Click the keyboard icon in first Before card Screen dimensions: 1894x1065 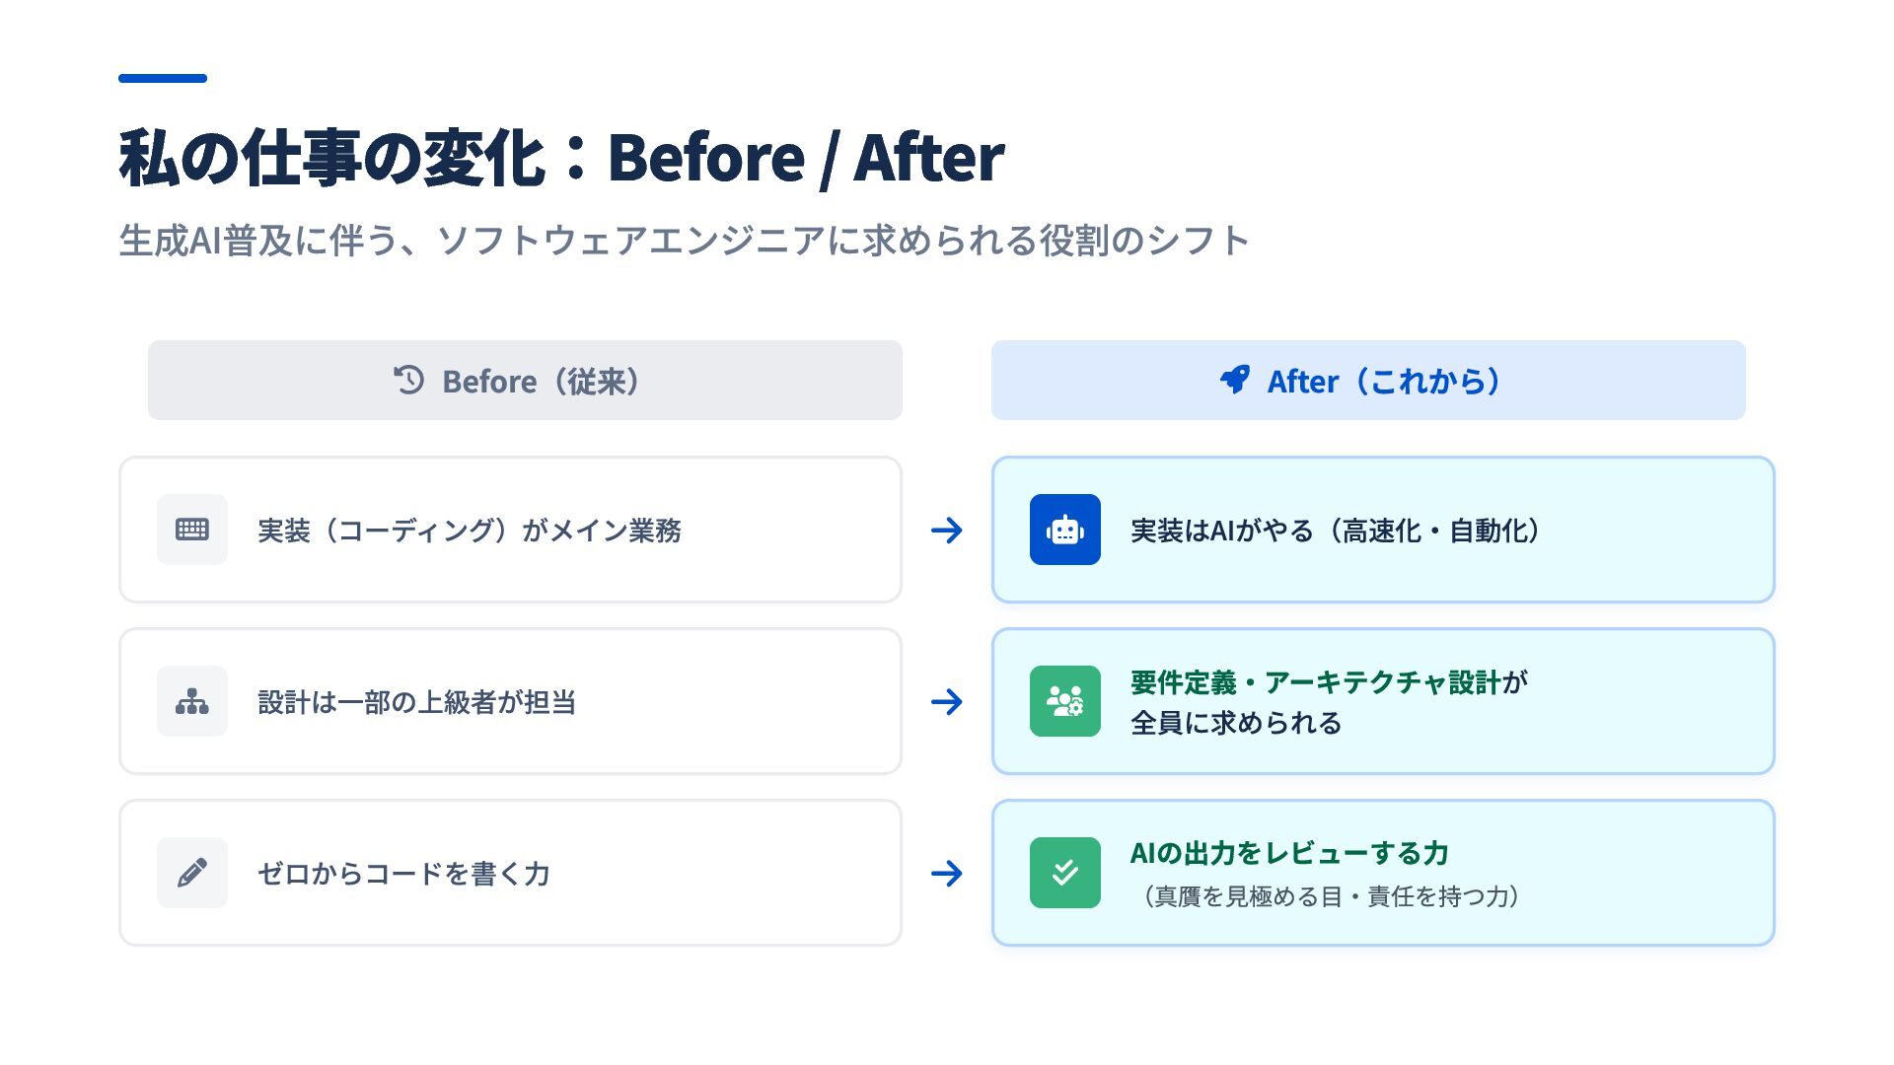click(192, 530)
